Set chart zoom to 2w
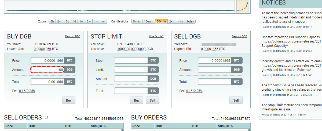Screen dimensions: 322x131 point(89,21)
